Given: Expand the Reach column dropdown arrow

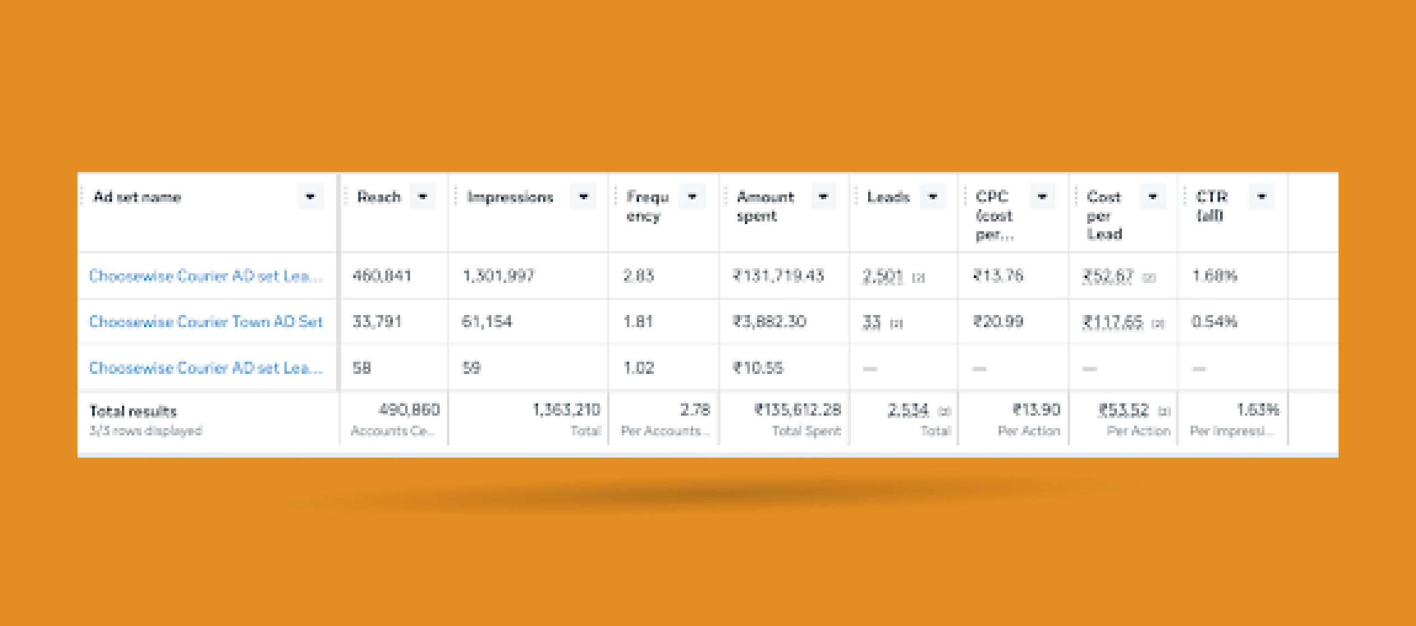Looking at the screenshot, I should (x=423, y=197).
